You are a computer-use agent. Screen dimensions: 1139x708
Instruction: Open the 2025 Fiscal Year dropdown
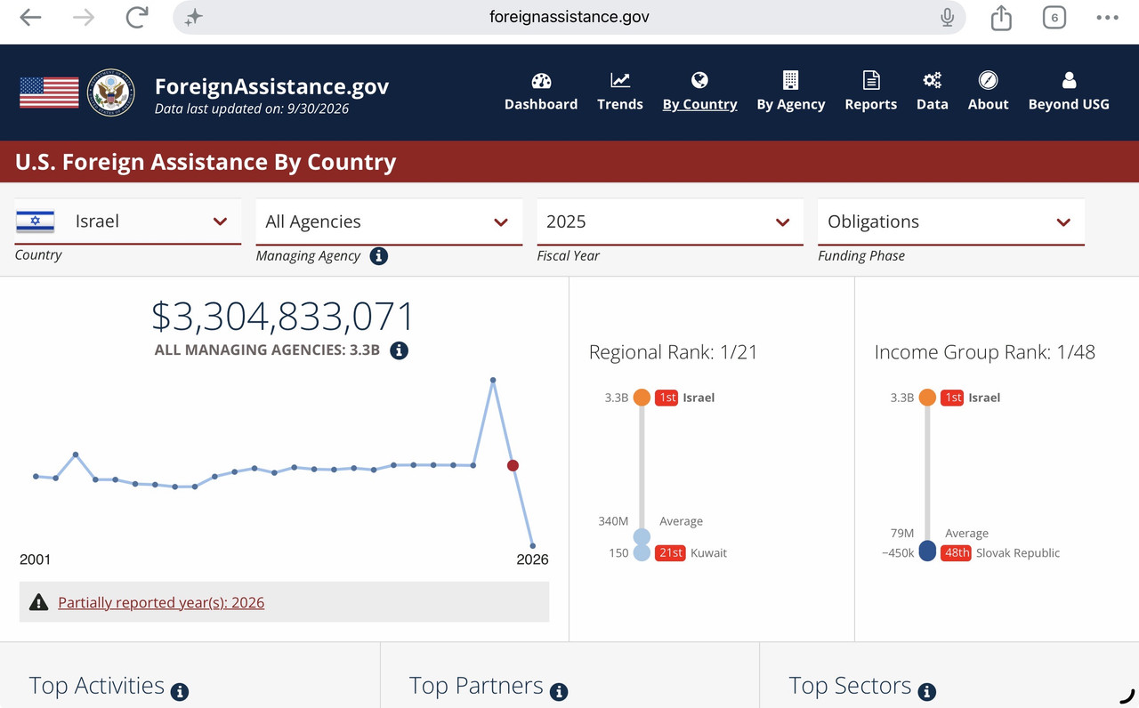670,221
